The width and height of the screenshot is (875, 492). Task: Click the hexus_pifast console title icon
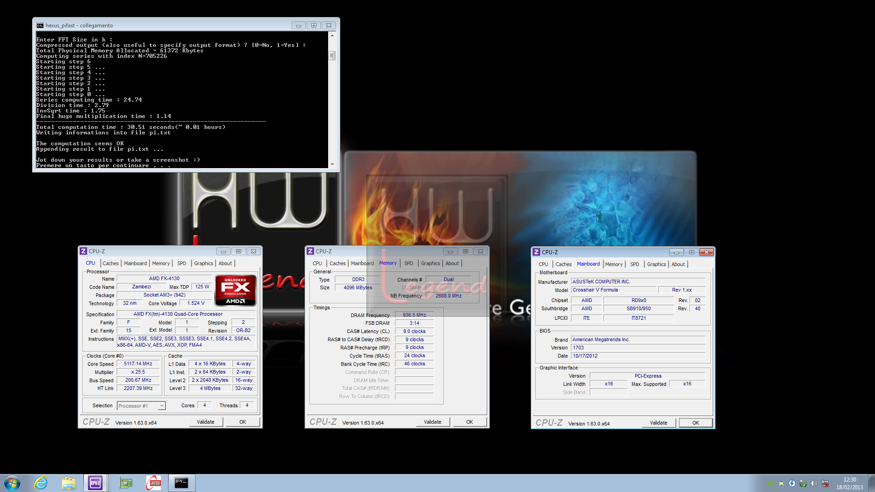pyautogui.click(x=40, y=26)
